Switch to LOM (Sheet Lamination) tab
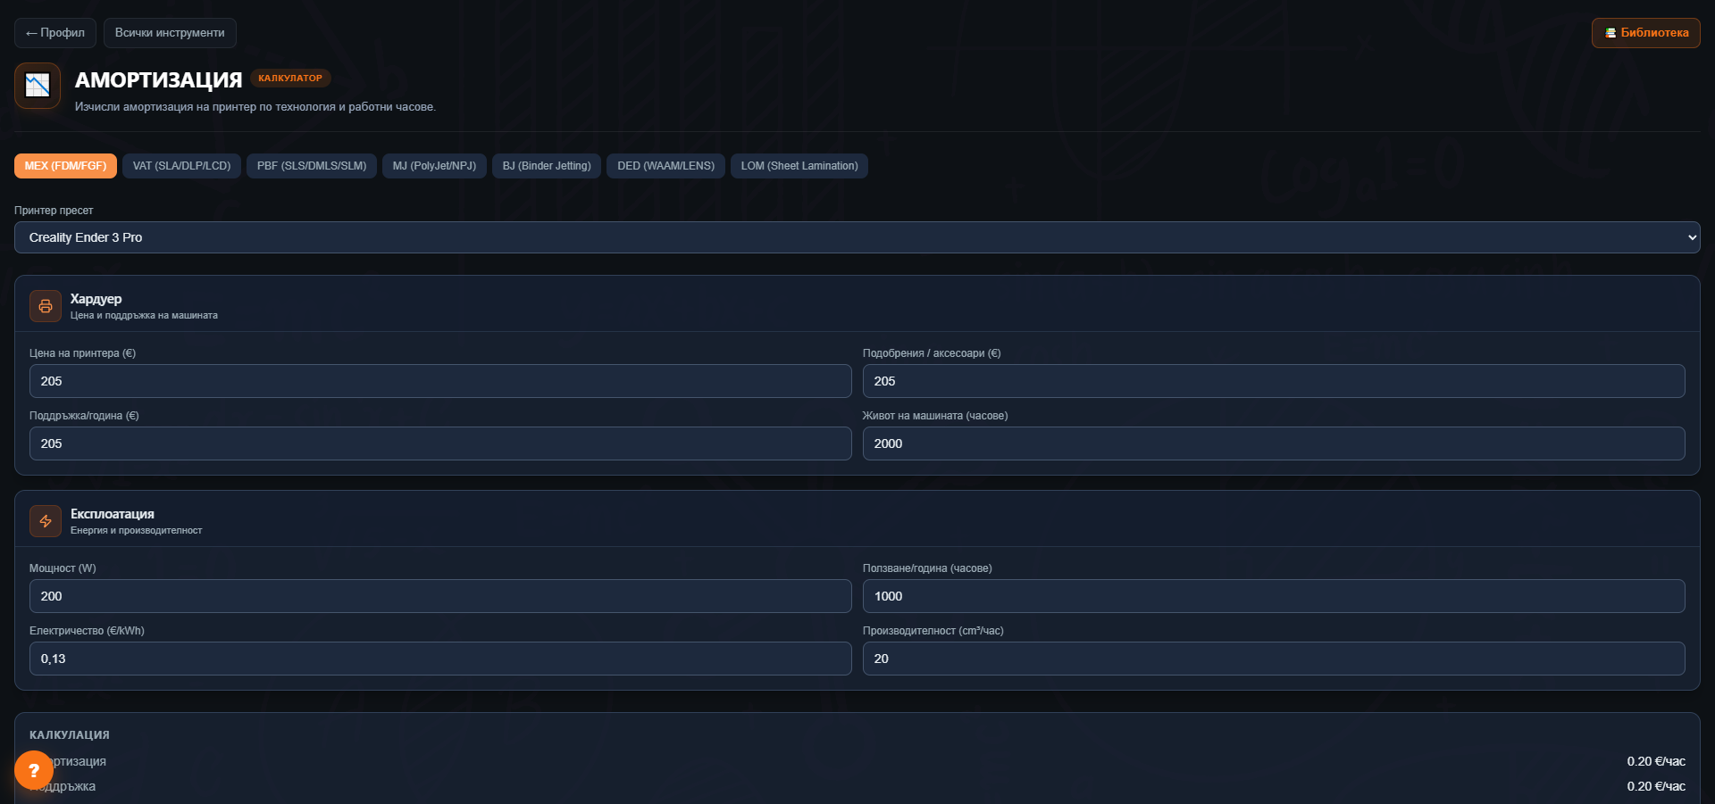The height and width of the screenshot is (804, 1715). [799, 166]
